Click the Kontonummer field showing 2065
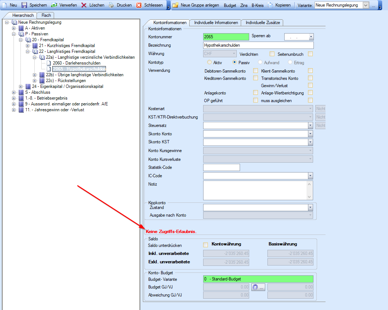Image resolution: width=388 pixels, height=310 pixels. point(226,37)
